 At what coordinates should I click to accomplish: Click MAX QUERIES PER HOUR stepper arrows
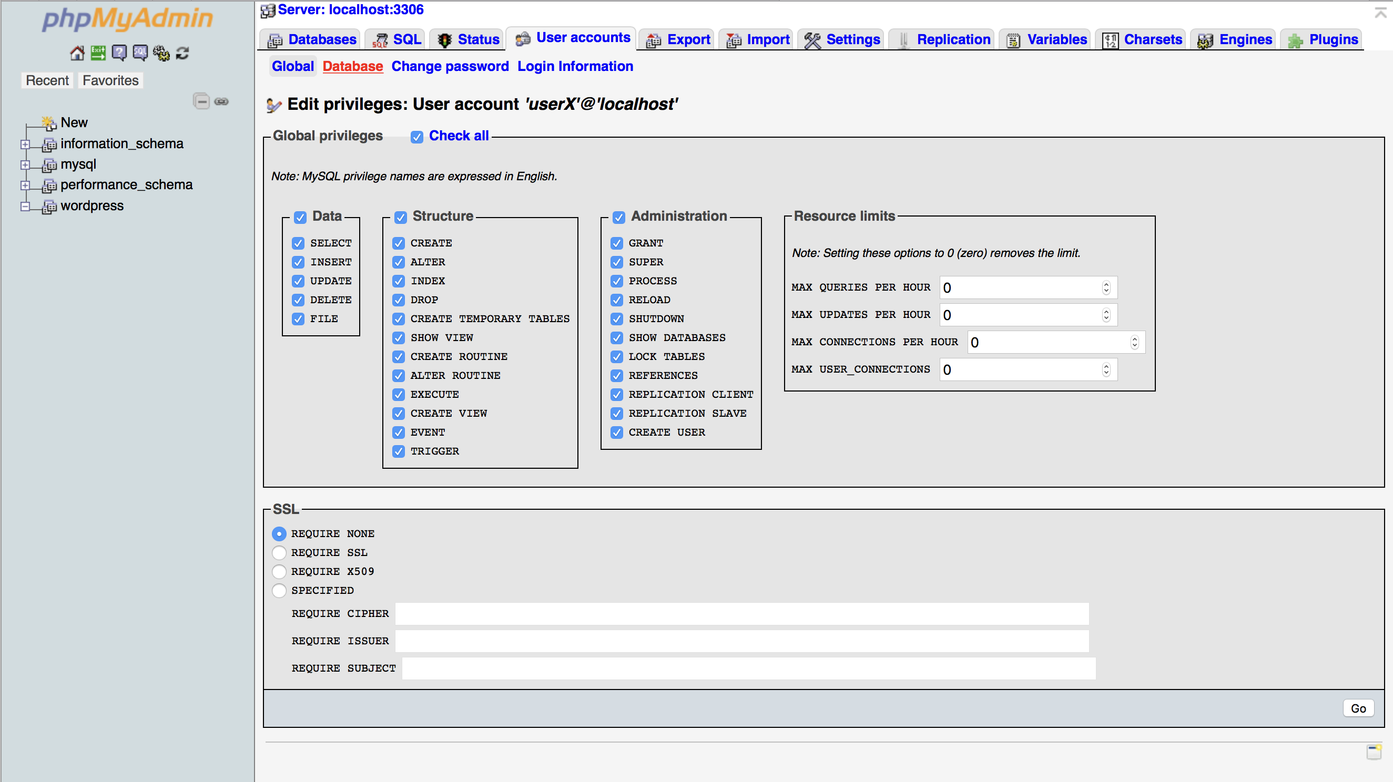coord(1106,288)
